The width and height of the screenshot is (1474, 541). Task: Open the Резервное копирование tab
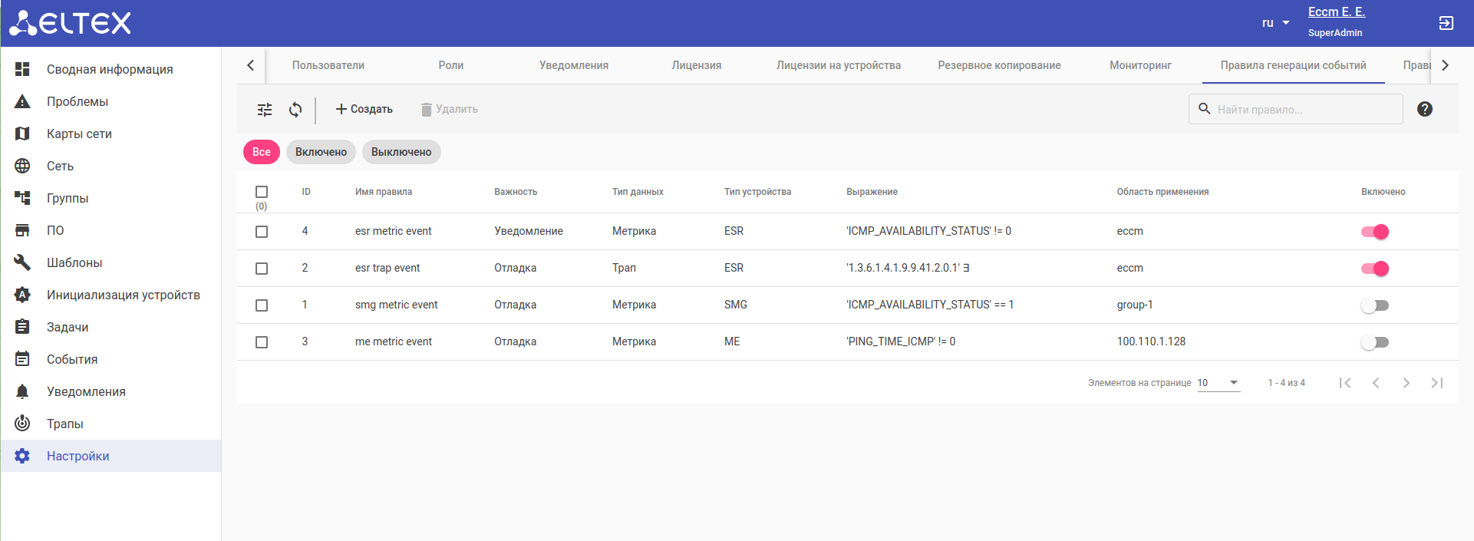(999, 65)
